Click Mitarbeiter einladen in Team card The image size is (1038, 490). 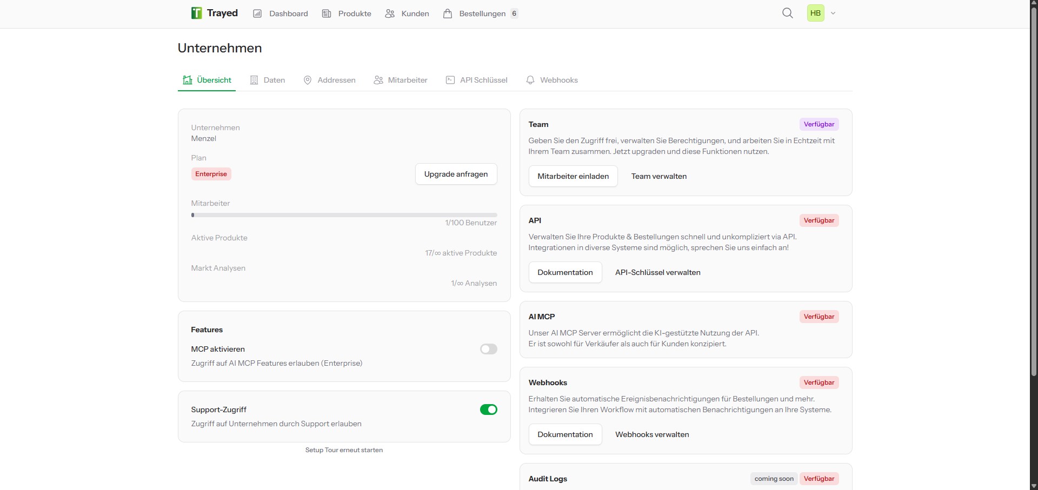point(573,176)
